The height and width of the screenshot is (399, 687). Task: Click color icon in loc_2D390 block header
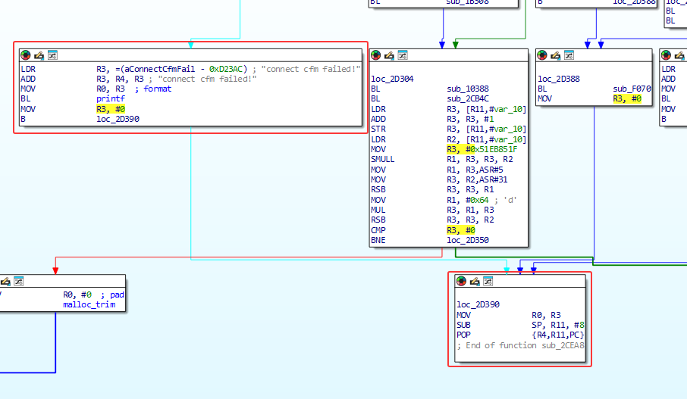(x=461, y=281)
